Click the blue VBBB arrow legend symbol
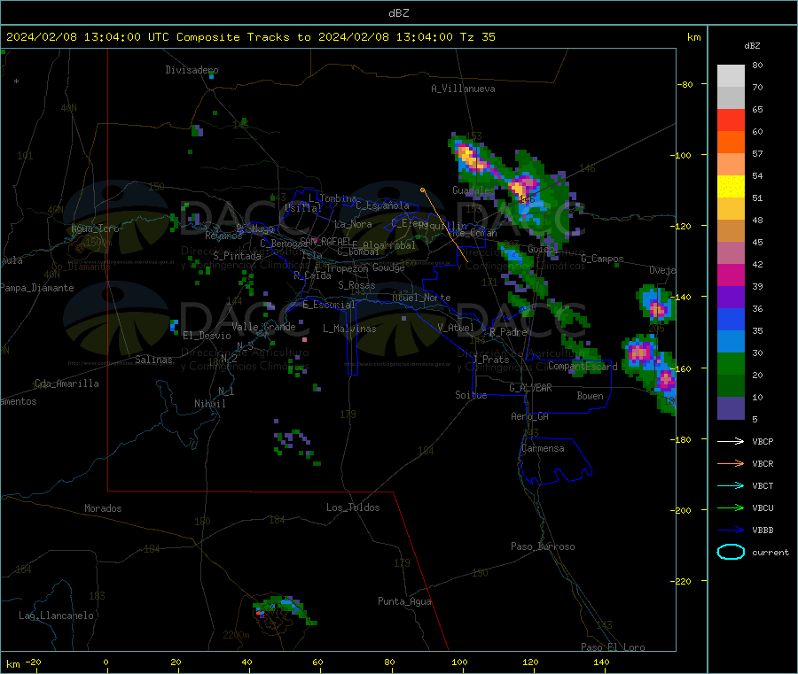The height and width of the screenshot is (674, 798). pyautogui.click(x=731, y=531)
